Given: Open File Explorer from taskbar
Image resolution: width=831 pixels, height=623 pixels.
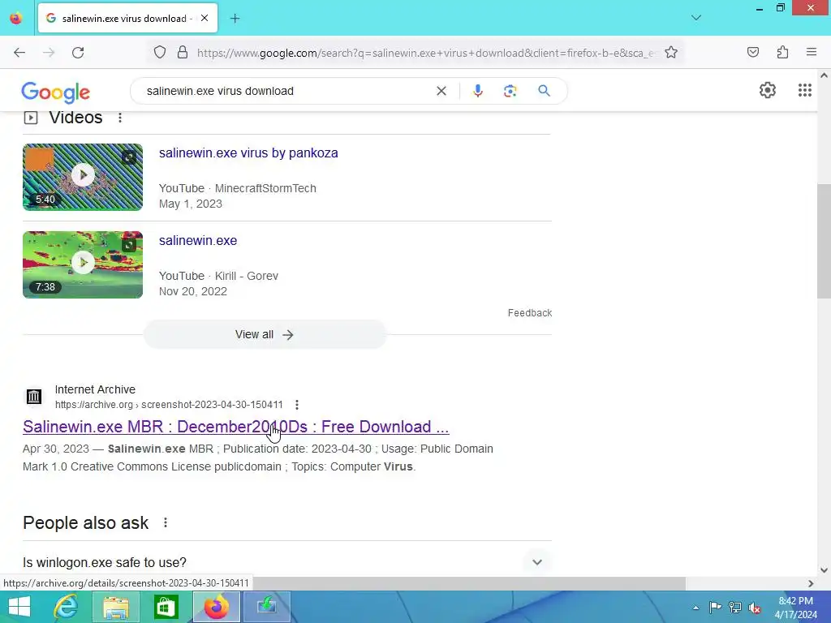Looking at the screenshot, I should [115, 607].
